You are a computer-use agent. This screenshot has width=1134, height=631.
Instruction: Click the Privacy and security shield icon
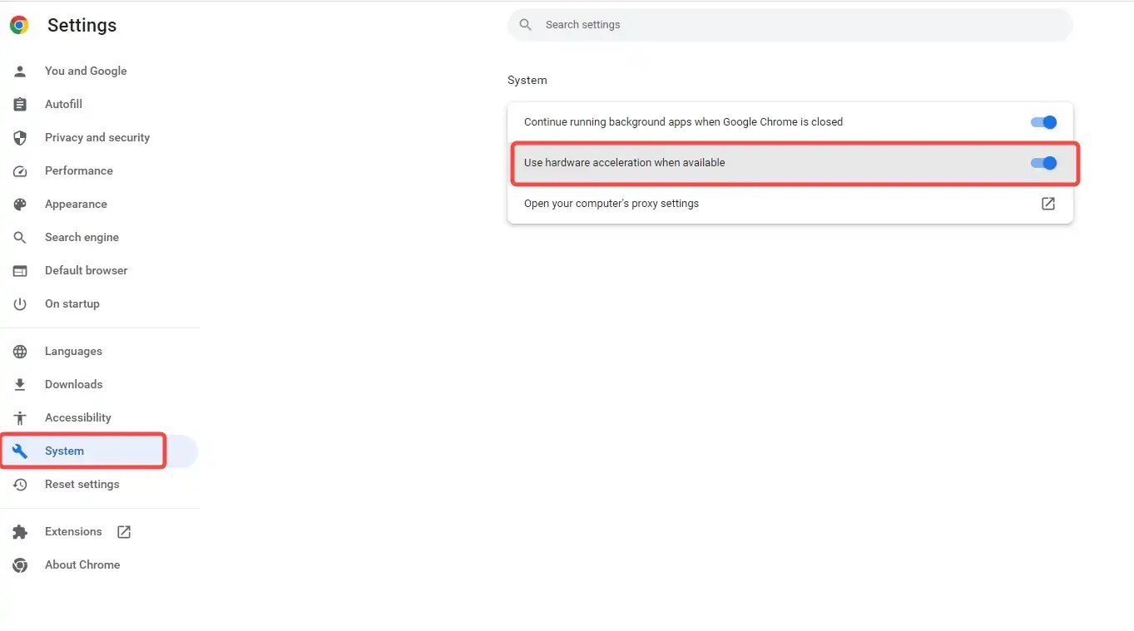pyautogui.click(x=19, y=137)
